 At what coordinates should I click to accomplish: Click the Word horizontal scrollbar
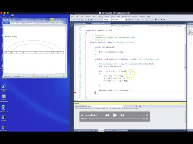point(34,74)
